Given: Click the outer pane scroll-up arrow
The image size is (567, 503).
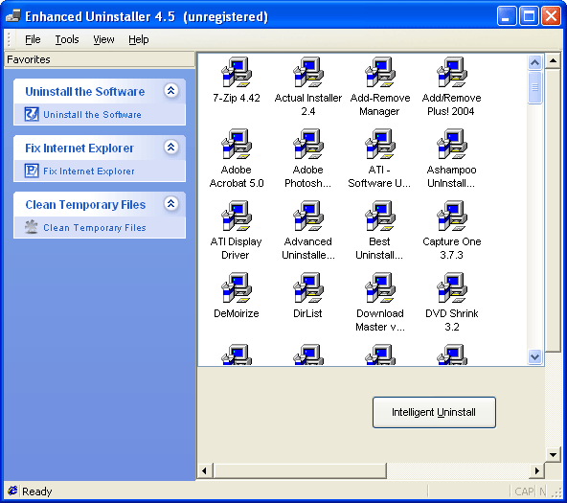Looking at the screenshot, I should tap(553, 60).
